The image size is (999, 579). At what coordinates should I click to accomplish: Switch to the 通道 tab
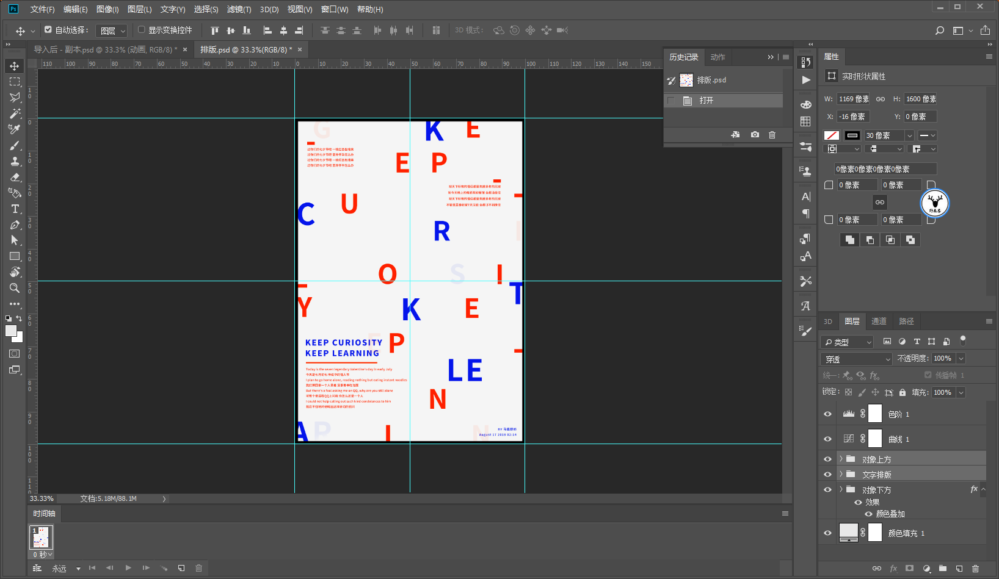tap(879, 322)
